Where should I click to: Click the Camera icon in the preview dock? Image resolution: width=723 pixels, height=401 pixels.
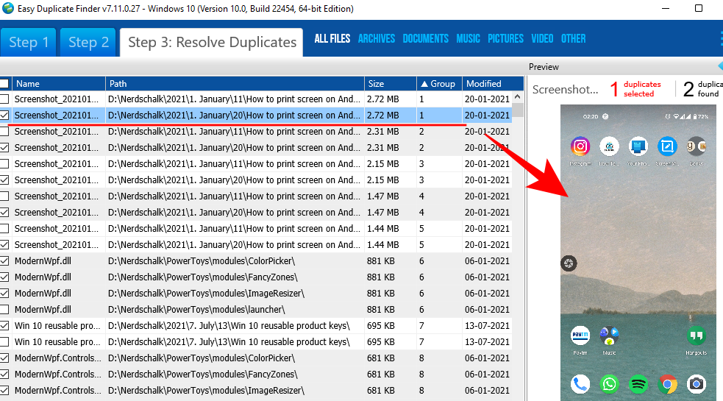pos(696,383)
